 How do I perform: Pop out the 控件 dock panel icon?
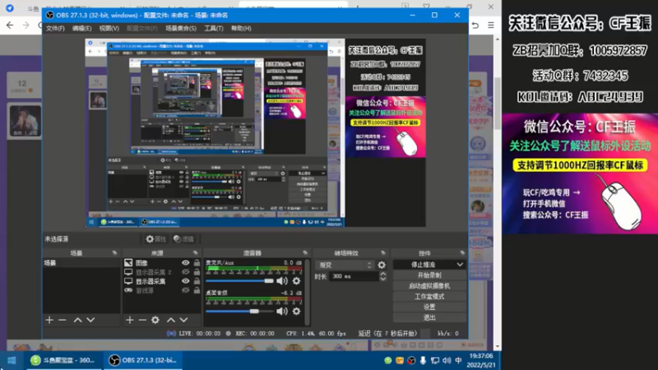[462, 253]
